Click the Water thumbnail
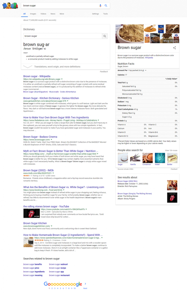 point(160,158)
